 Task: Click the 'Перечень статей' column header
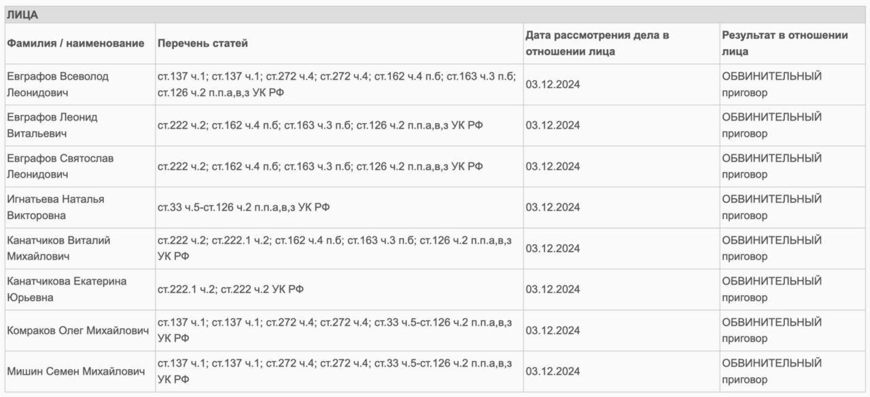[203, 44]
